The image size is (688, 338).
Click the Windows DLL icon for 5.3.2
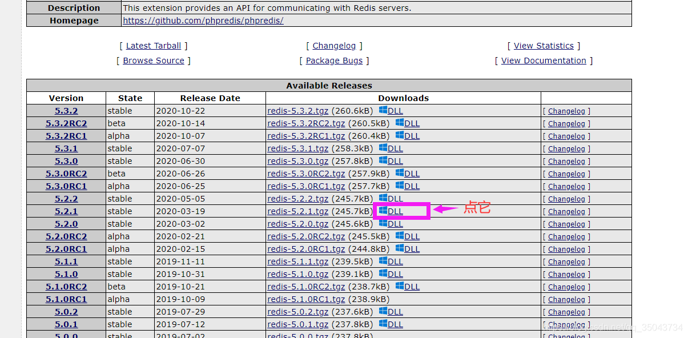point(383,110)
